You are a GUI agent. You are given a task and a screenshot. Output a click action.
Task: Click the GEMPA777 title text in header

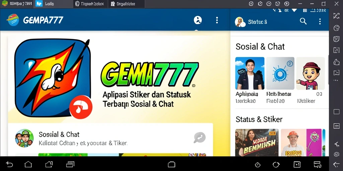[x=43, y=20]
